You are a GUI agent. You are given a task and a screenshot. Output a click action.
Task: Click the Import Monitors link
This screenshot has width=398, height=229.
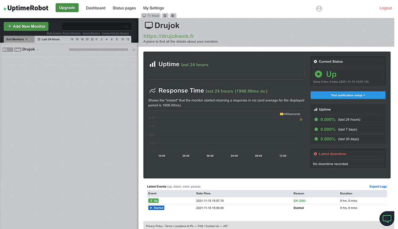[x=92, y=33]
